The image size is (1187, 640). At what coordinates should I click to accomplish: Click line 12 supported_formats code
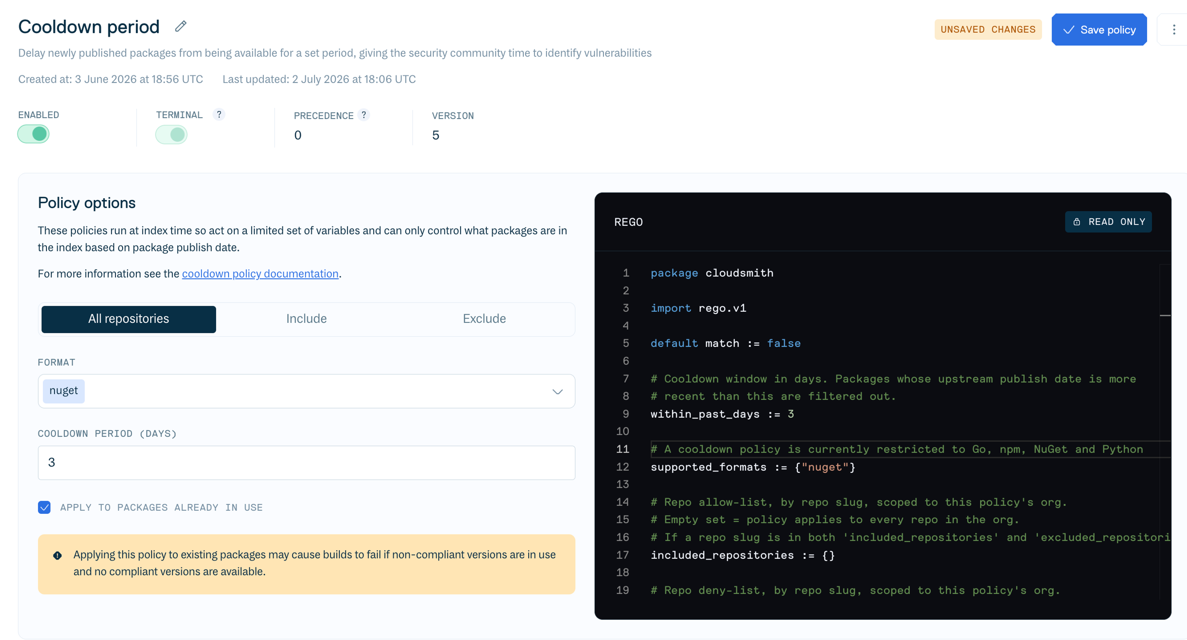click(x=753, y=467)
